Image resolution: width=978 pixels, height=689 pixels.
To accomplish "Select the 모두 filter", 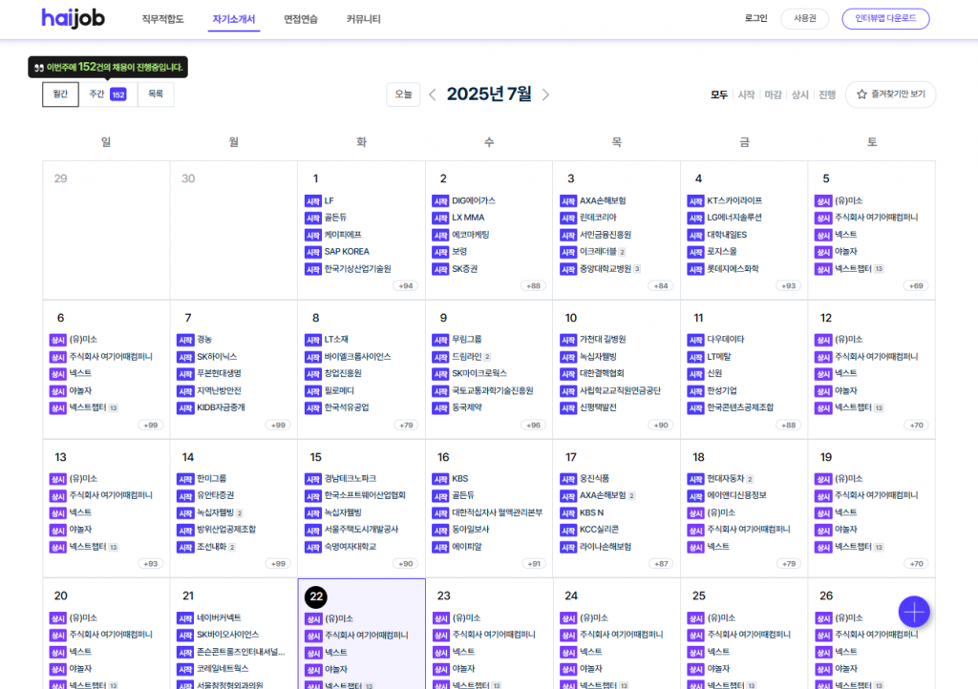I will click(x=719, y=94).
